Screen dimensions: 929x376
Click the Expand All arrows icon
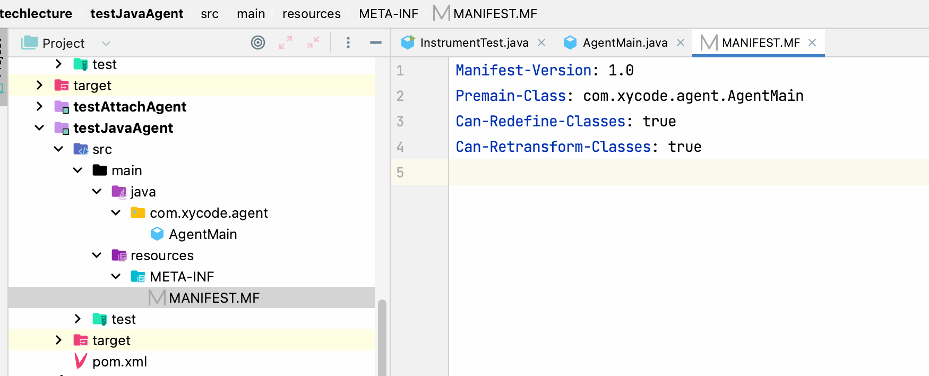286,42
